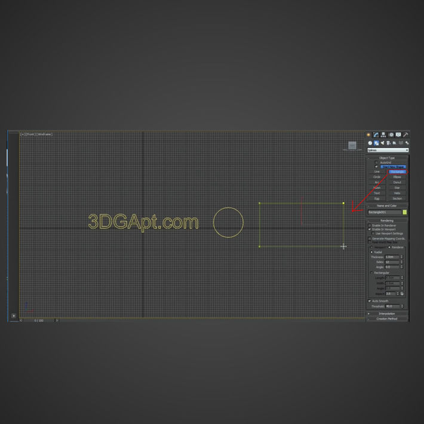The height and width of the screenshot is (424, 424).
Task: Step the time slider forward with right arrow
Action: pos(57,321)
